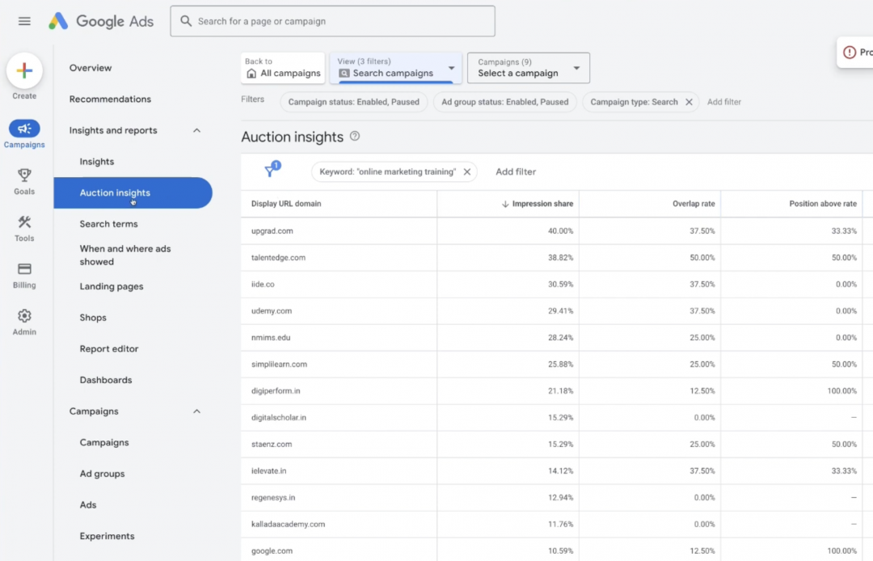Click kalladaacademy.com domain row
The width and height of the screenshot is (873, 561).
pos(288,525)
